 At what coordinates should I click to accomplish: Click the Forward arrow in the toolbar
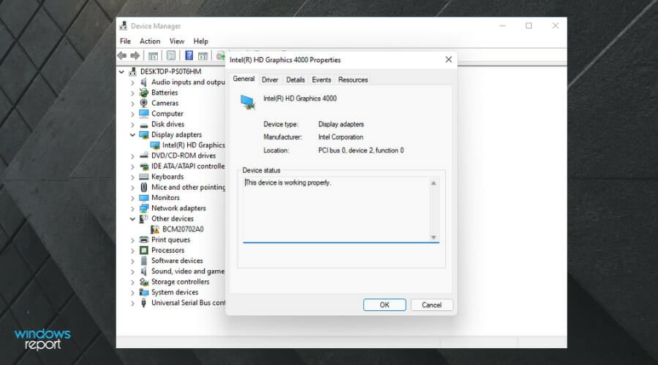[x=135, y=55]
